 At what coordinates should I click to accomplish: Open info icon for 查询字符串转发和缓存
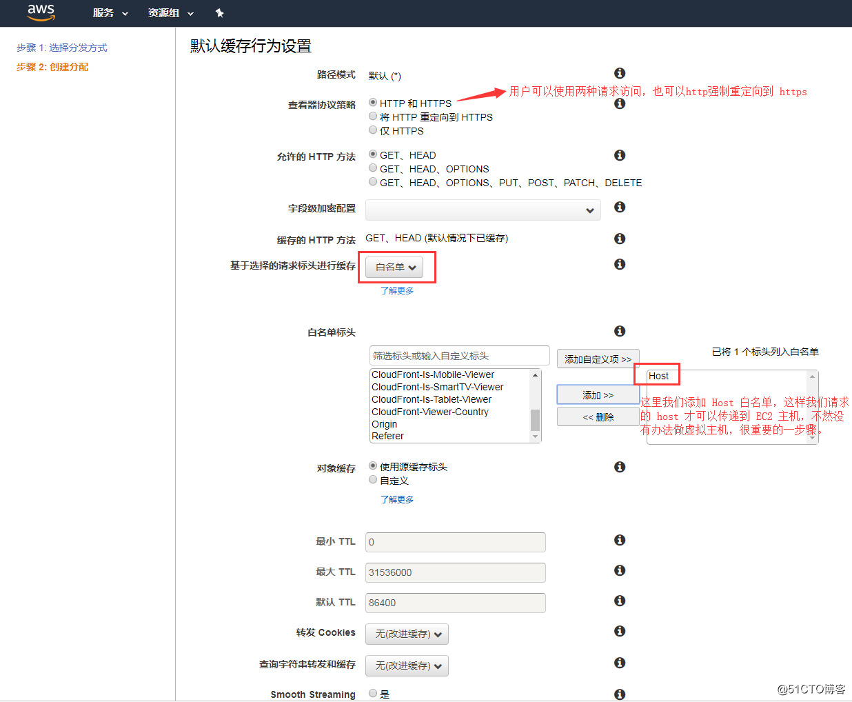(620, 663)
